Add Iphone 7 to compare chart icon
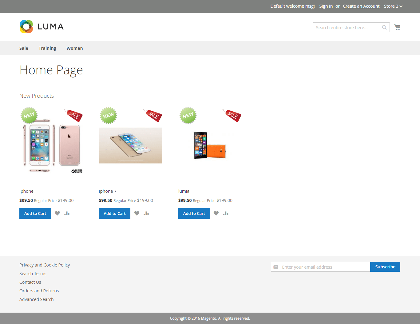The image size is (420, 324). [146, 213]
